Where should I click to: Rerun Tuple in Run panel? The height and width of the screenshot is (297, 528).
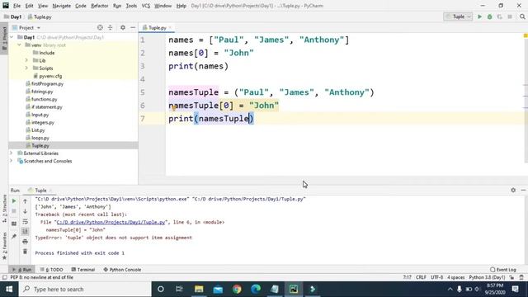(14, 201)
